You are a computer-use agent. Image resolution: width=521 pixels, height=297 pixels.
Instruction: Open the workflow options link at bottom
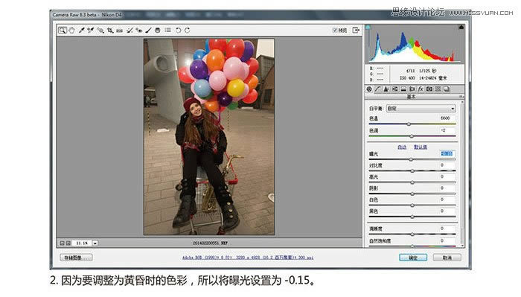[248, 258]
